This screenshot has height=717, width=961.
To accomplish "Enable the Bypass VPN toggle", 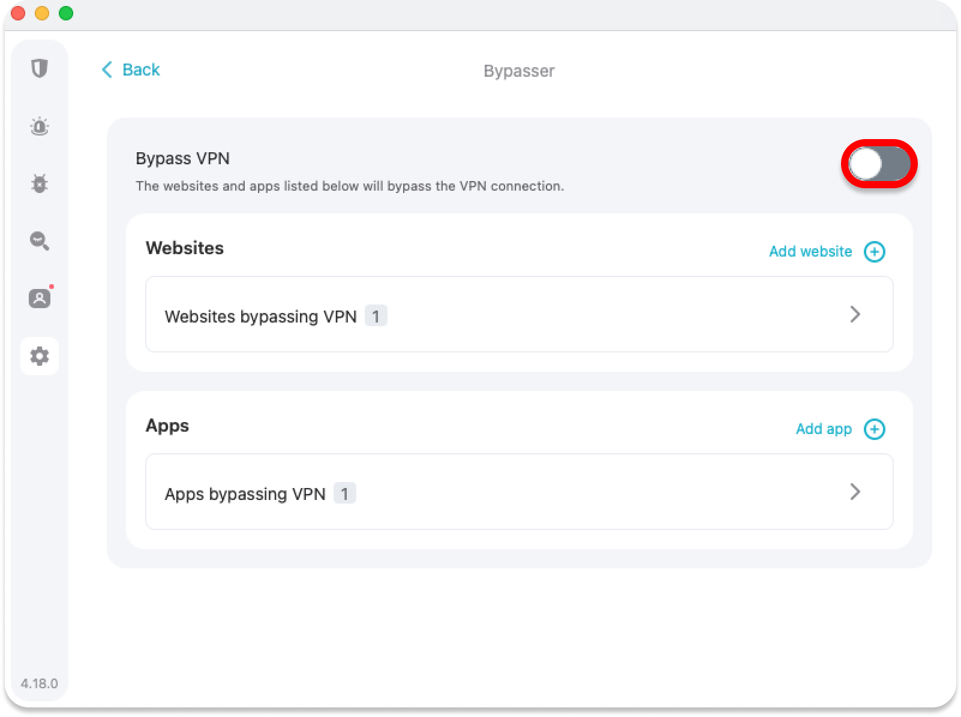I will [x=879, y=164].
